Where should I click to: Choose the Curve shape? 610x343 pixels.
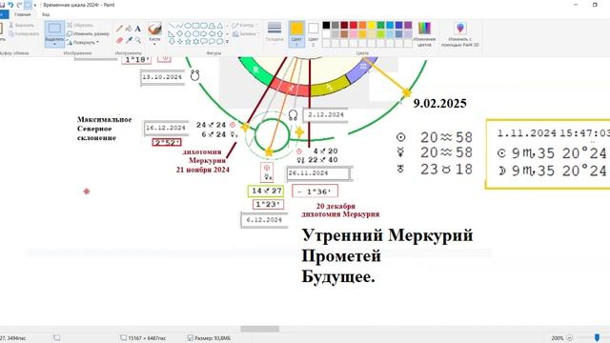179,26
